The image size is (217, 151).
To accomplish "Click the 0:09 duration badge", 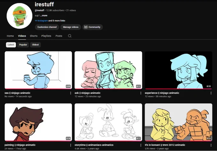I will click(68, 86).
